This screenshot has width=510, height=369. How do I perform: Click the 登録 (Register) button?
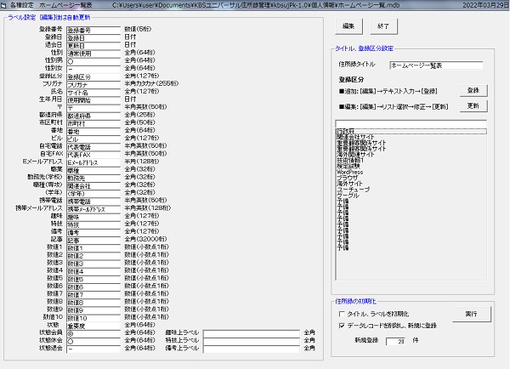pos(473,89)
